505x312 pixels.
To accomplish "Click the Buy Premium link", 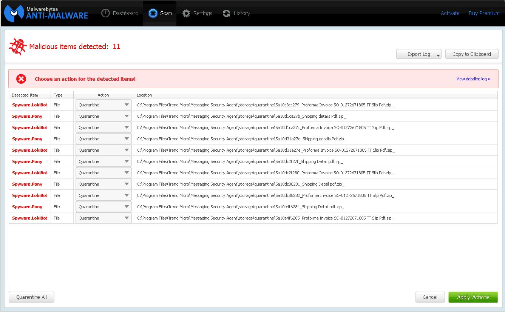I will (x=484, y=13).
